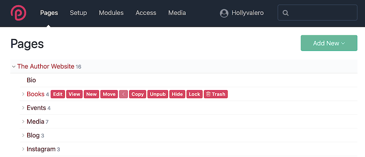Go to the Access menu
The width and height of the screenshot is (365, 157).
[x=146, y=13]
